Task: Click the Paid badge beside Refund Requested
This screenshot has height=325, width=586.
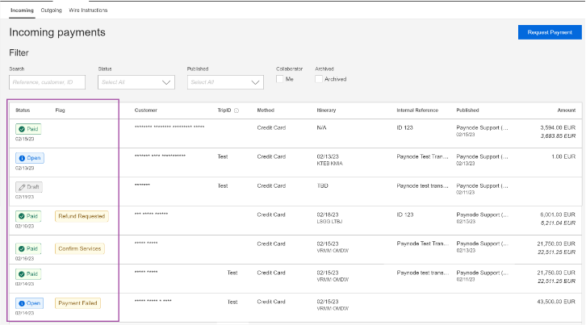Action: 28,216
